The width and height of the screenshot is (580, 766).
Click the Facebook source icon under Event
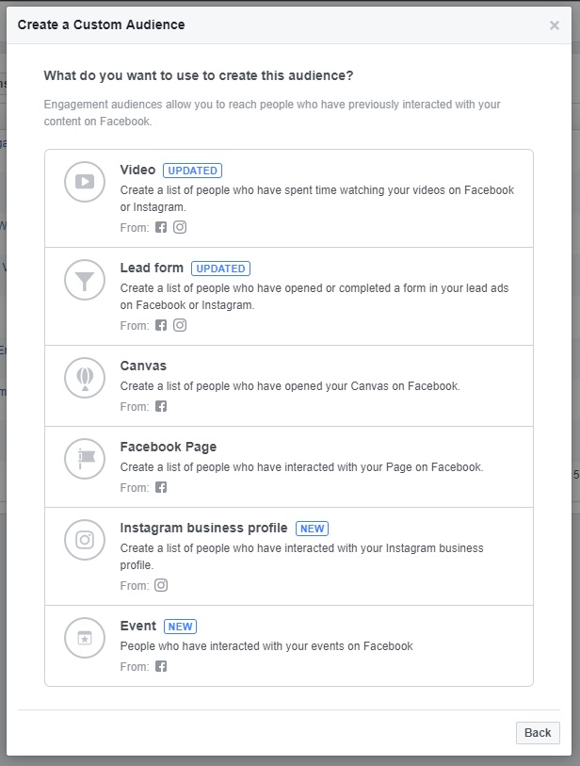pos(161,666)
